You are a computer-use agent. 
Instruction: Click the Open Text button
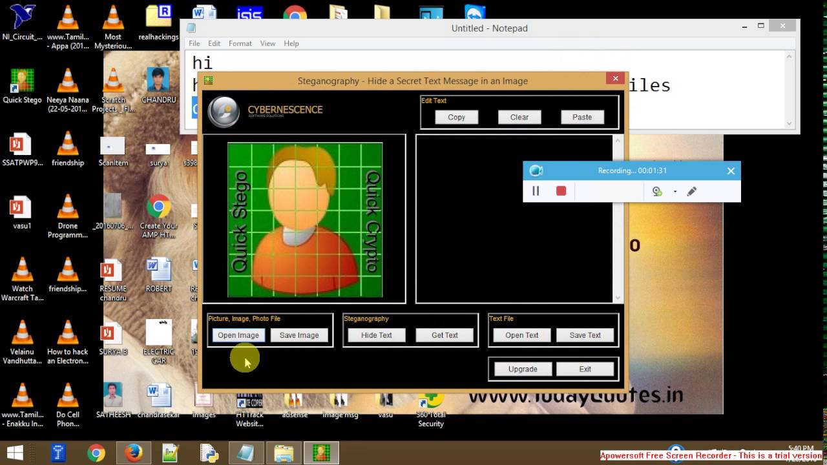point(522,335)
